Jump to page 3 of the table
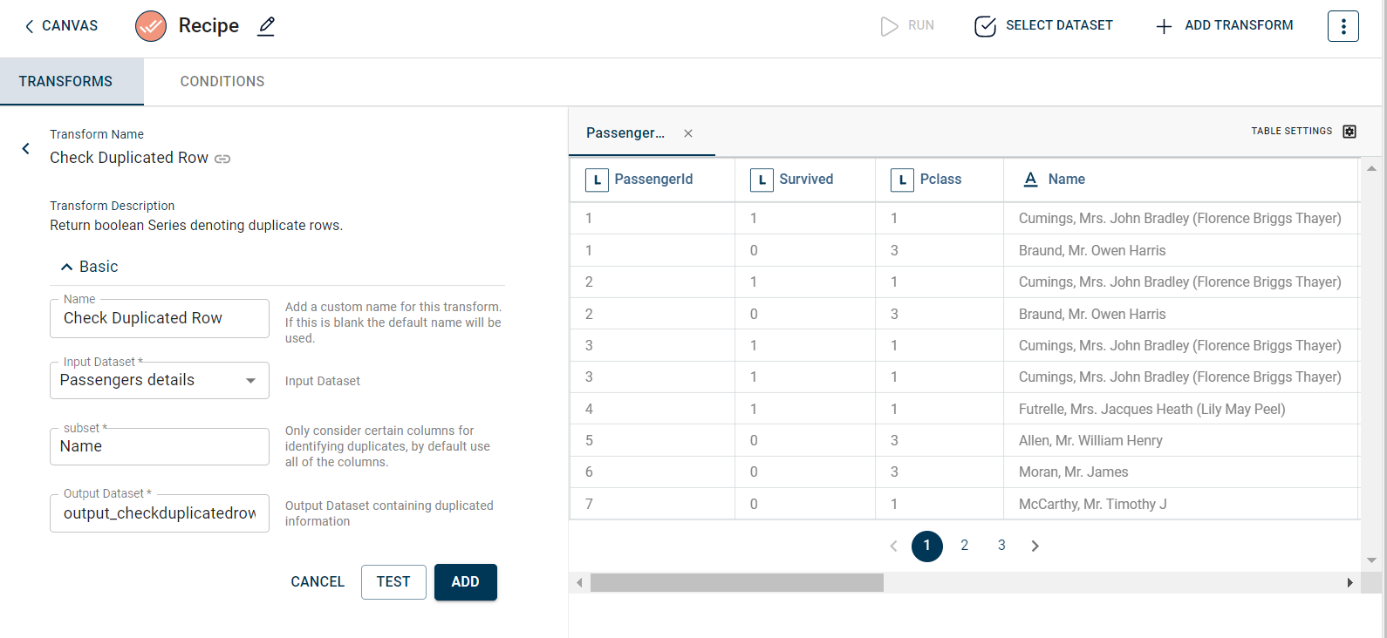Viewport: 1387px width, 638px height. click(1001, 546)
